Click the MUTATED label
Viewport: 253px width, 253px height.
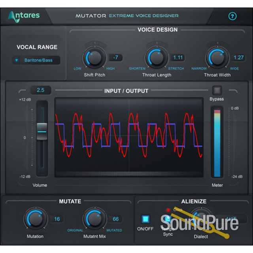(114, 230)
